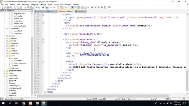This screenshot has height=106, width=189.
Task: Toggle word wrap toolbar icon
Action: tap(66, 7)
